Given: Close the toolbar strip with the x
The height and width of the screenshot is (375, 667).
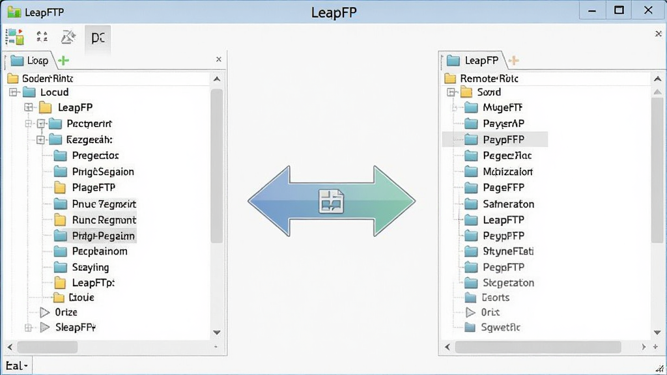Looking at the screenshot, I should (x=658, y=34).
